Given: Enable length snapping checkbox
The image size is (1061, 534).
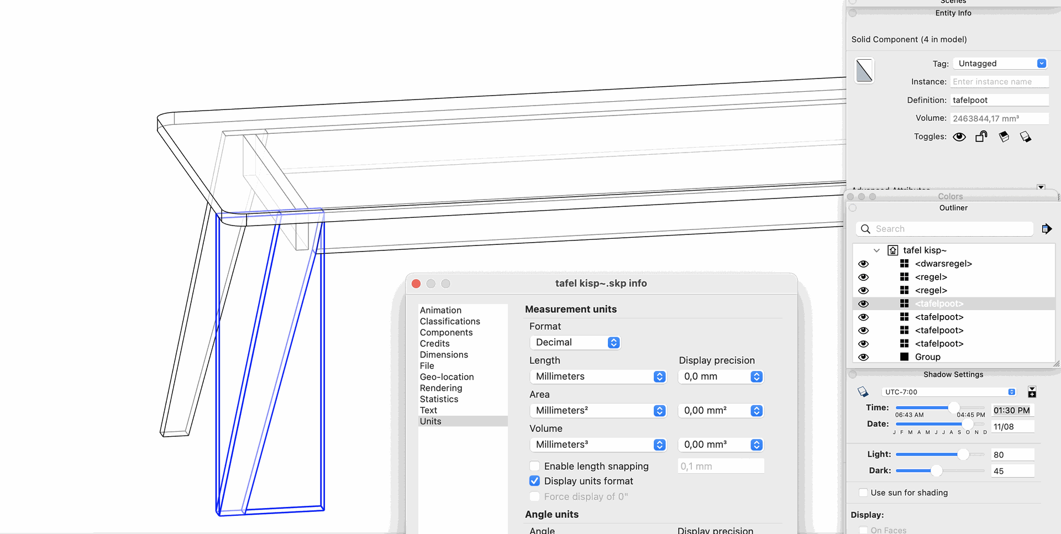Looking at the screenshot, I should (535, 466).
